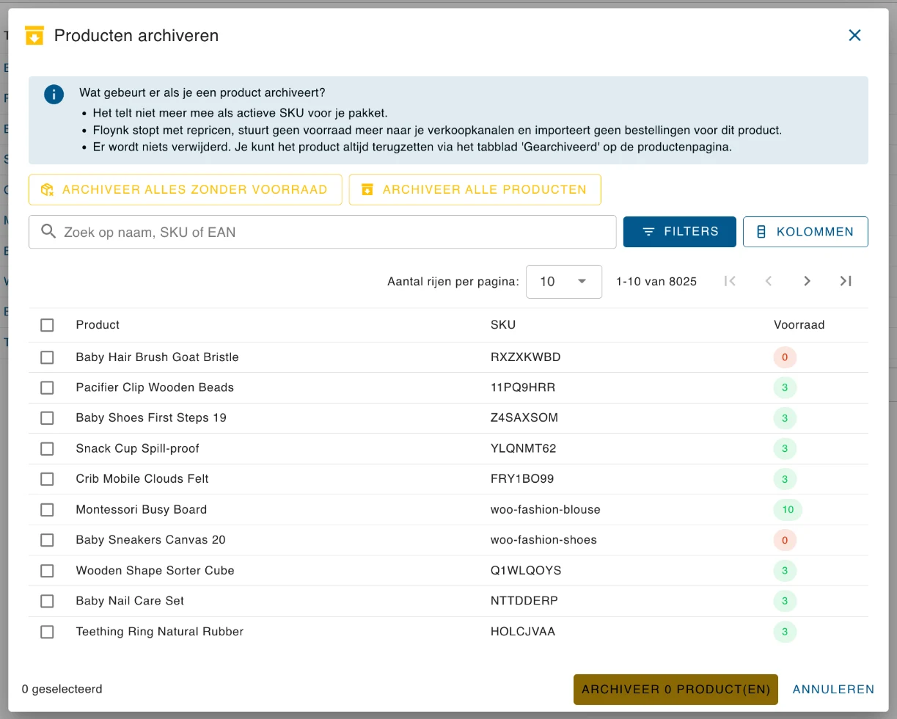Open the Kolommen column chooser
The image size is (897, 719).
(805, 232)
